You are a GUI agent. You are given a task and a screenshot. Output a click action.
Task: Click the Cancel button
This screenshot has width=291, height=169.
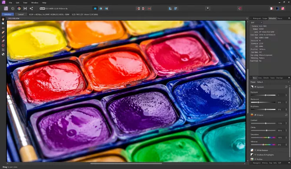pos(20,14)
